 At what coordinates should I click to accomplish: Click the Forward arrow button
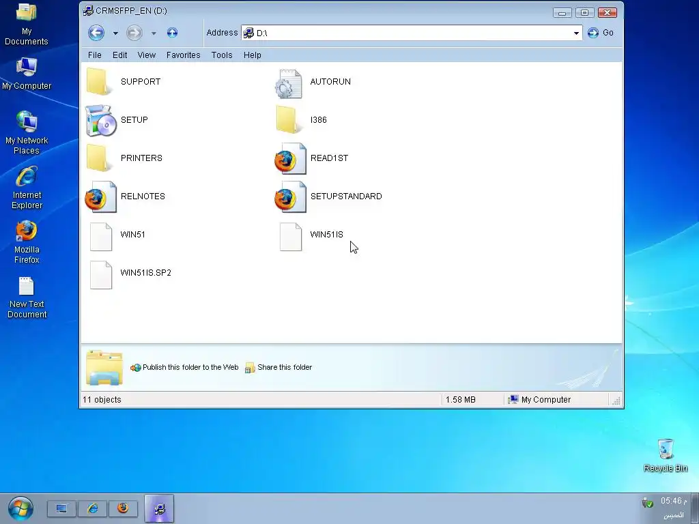[134, 33]
